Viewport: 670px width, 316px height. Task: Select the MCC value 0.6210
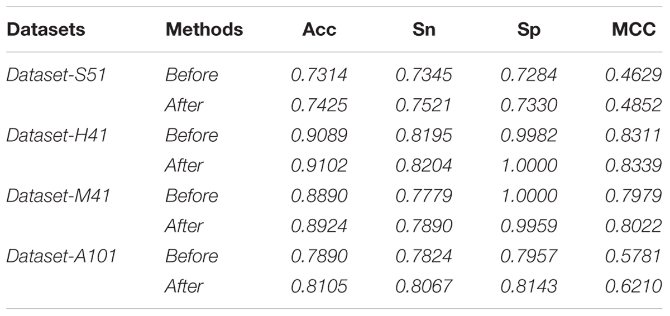(x=634, y=286)
